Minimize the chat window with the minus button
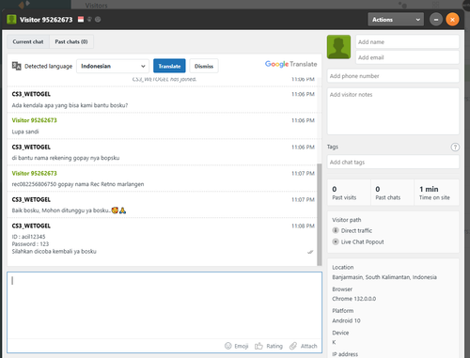The image size is (470, 358). point(435,20)
